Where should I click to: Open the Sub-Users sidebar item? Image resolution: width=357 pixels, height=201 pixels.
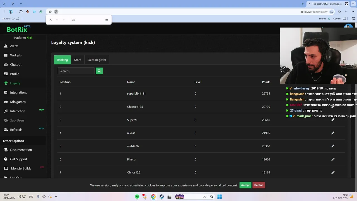click(x=14, y=120)
